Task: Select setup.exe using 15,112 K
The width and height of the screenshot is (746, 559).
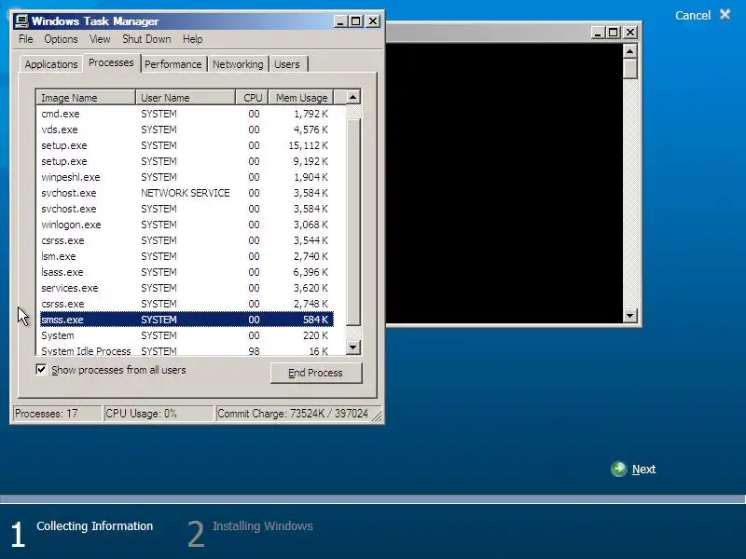Action: pos(186,145)
